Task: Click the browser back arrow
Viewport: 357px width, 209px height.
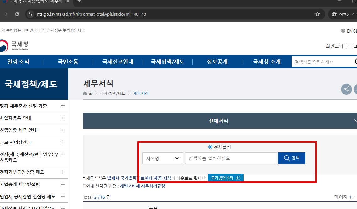Action: point(6,14)
